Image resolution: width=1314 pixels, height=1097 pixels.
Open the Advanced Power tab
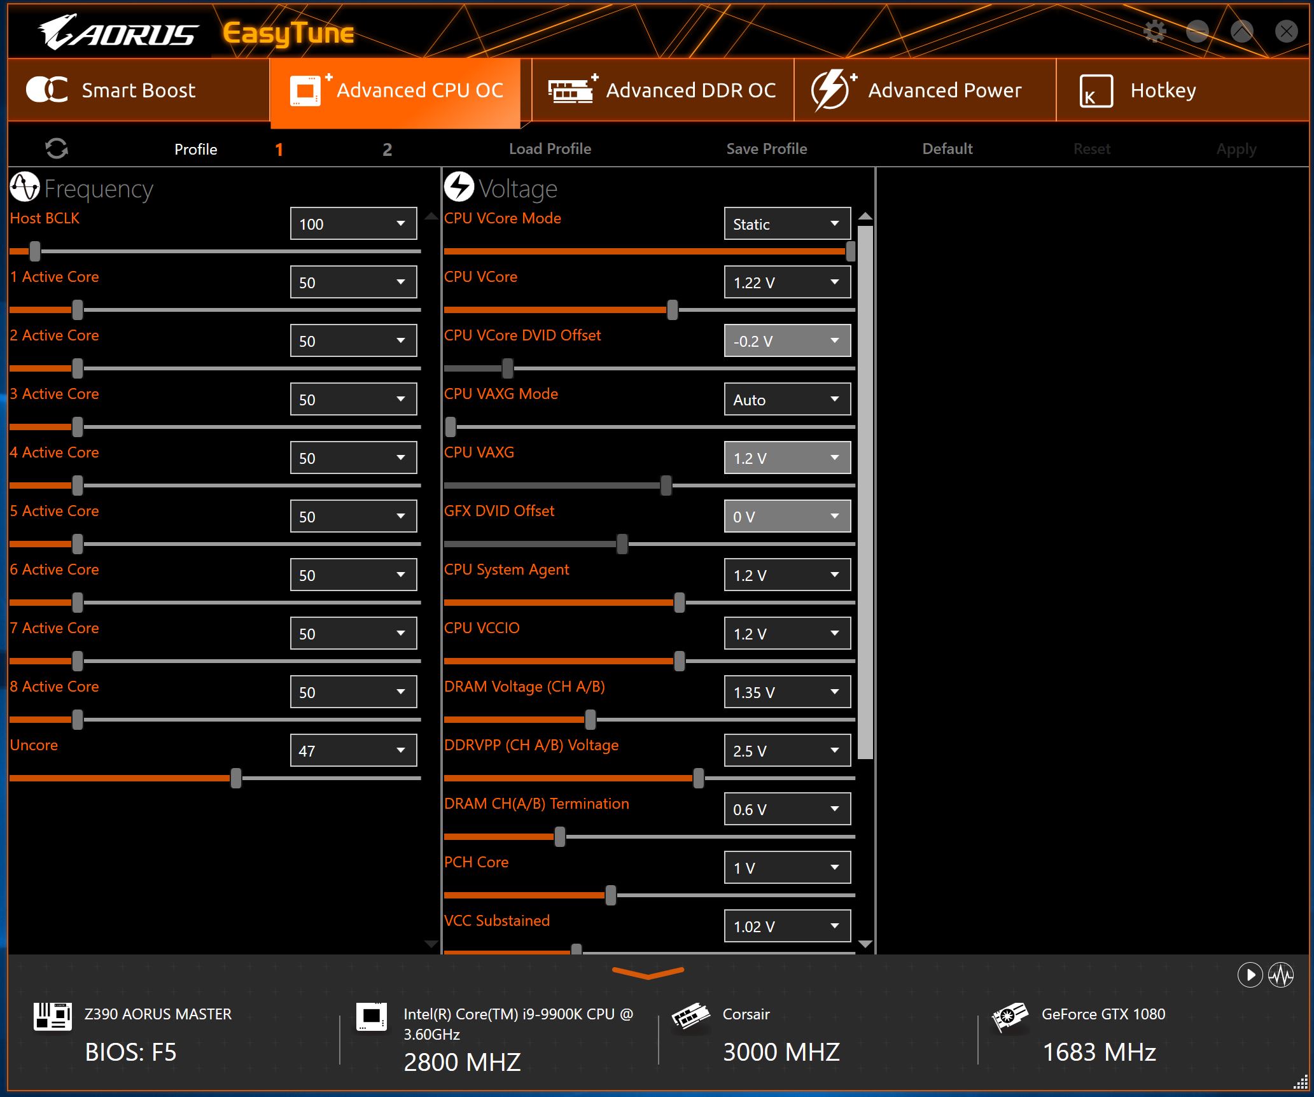point(925,90)
